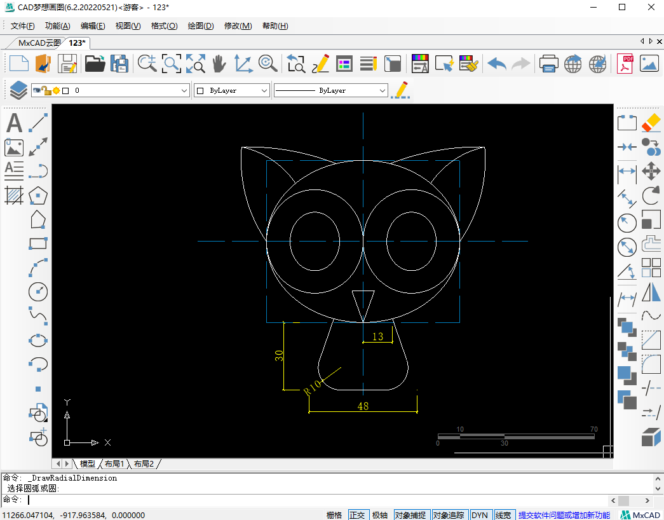Click the Eraser delete tool
The width and height of the screenshot is (664, 520).
(x=651, y=123)
